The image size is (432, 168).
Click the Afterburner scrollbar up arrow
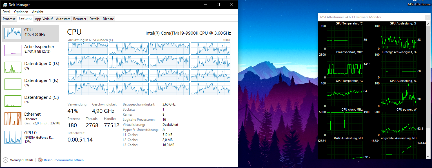[428, 24]
